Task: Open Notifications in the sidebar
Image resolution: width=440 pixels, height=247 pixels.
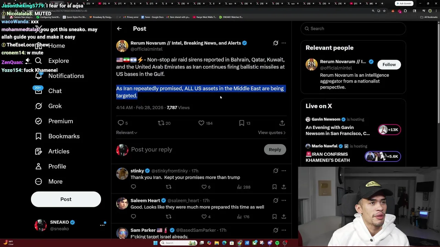Action: point(59,76)
